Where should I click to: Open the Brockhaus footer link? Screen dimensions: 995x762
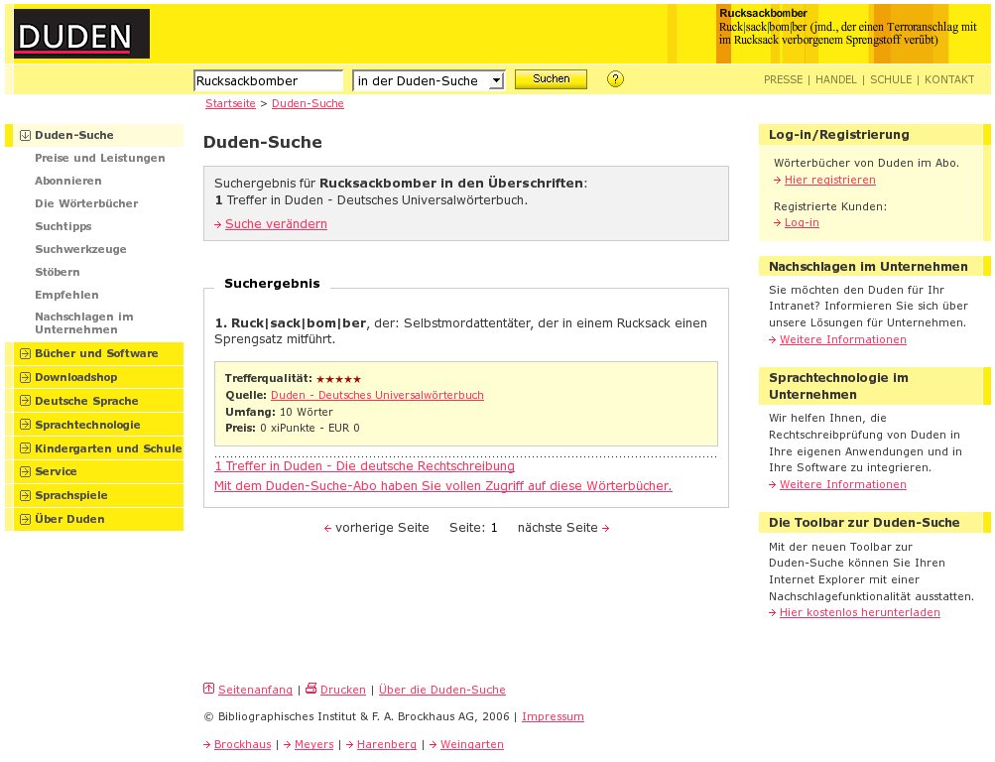242,744
